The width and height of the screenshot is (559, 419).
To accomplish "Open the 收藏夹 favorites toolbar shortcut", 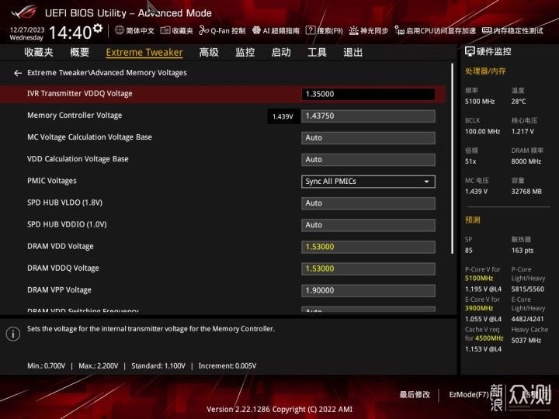I will pos(176,30).
